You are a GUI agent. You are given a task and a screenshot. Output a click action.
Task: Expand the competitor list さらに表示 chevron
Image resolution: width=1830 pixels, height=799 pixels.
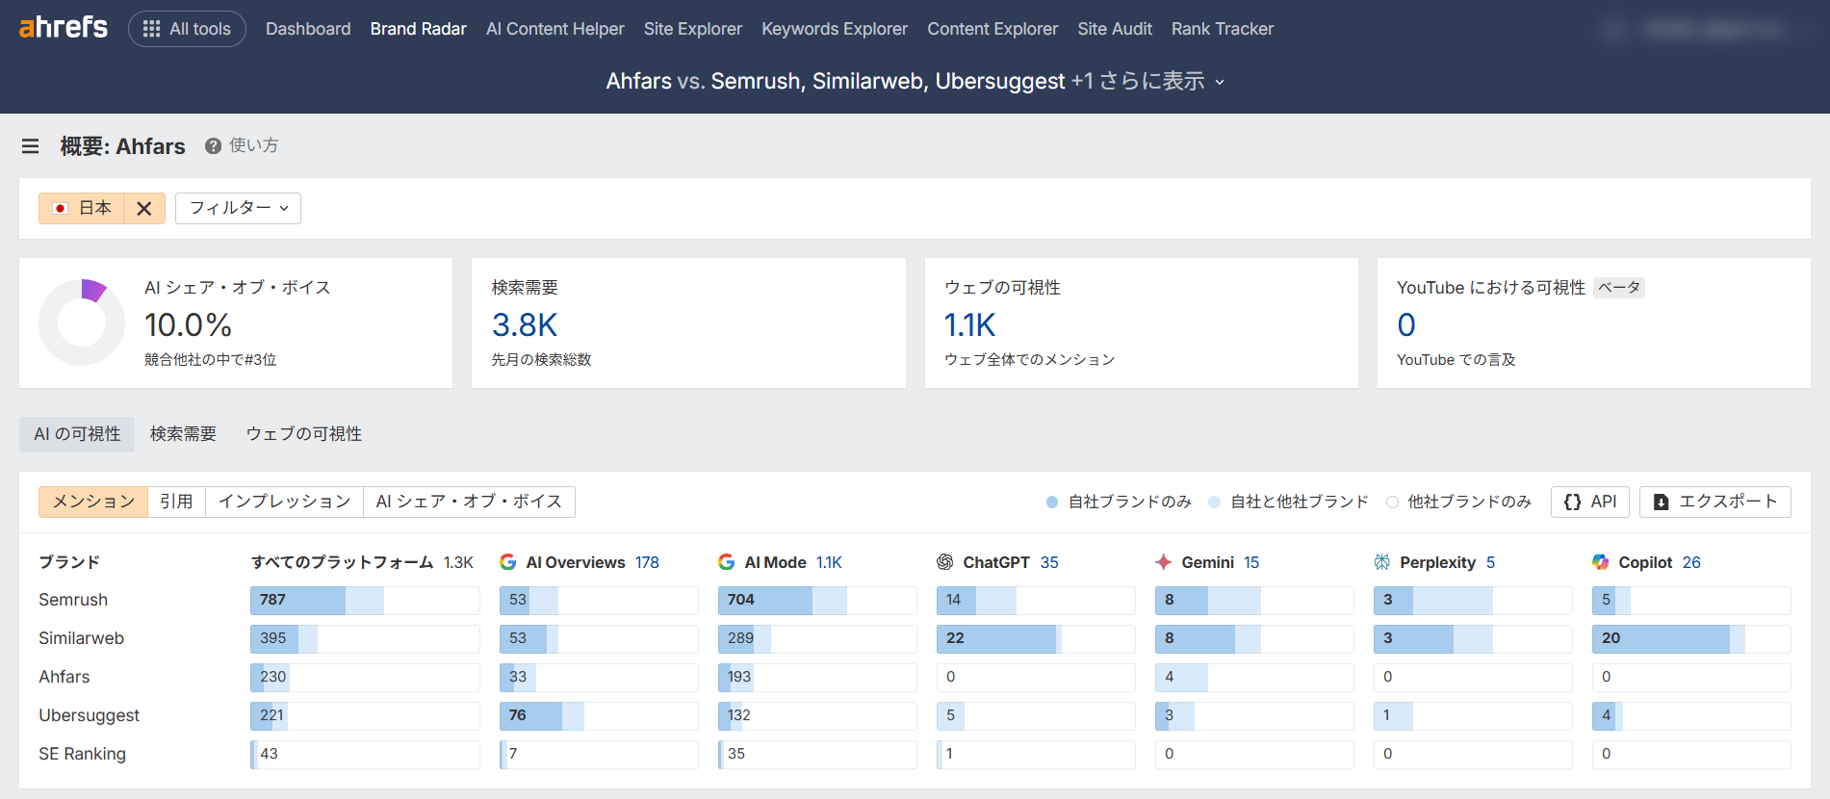click(1220, 83)
